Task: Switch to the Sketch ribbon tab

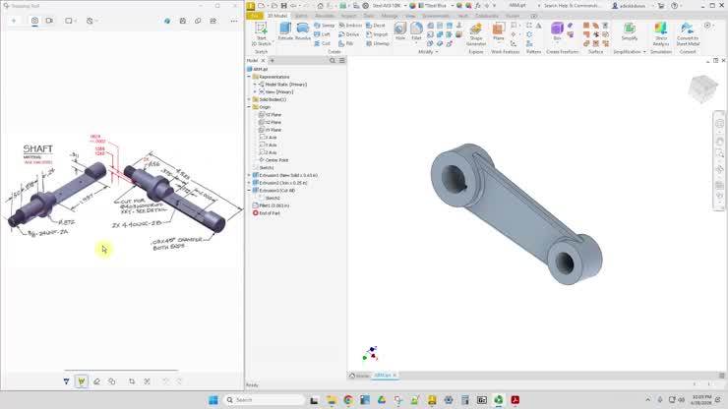Action: [x=301, y=16]
